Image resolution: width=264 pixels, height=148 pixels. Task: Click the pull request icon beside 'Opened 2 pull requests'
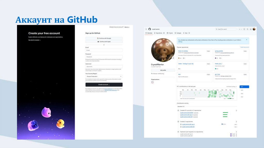tap(178, 132)
